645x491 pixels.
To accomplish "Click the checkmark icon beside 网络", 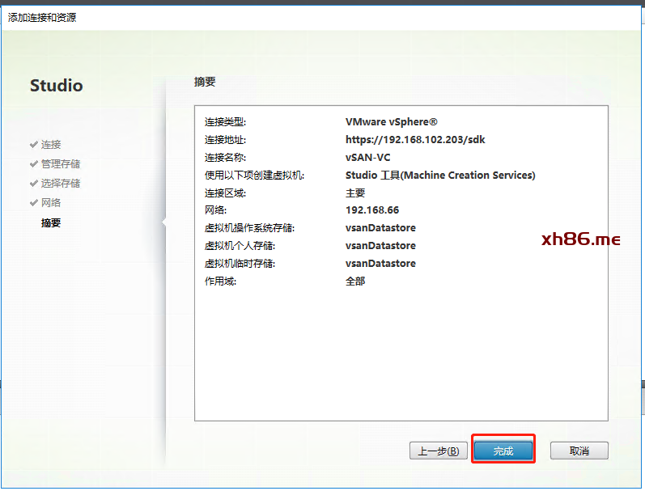I will pyautogui.click(x=34, y=202).
